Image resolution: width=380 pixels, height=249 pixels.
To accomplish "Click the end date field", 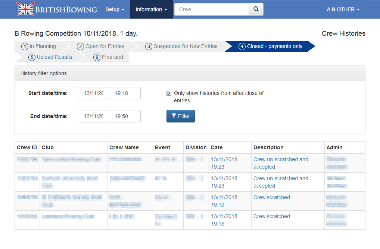I will tap(93, 116).
